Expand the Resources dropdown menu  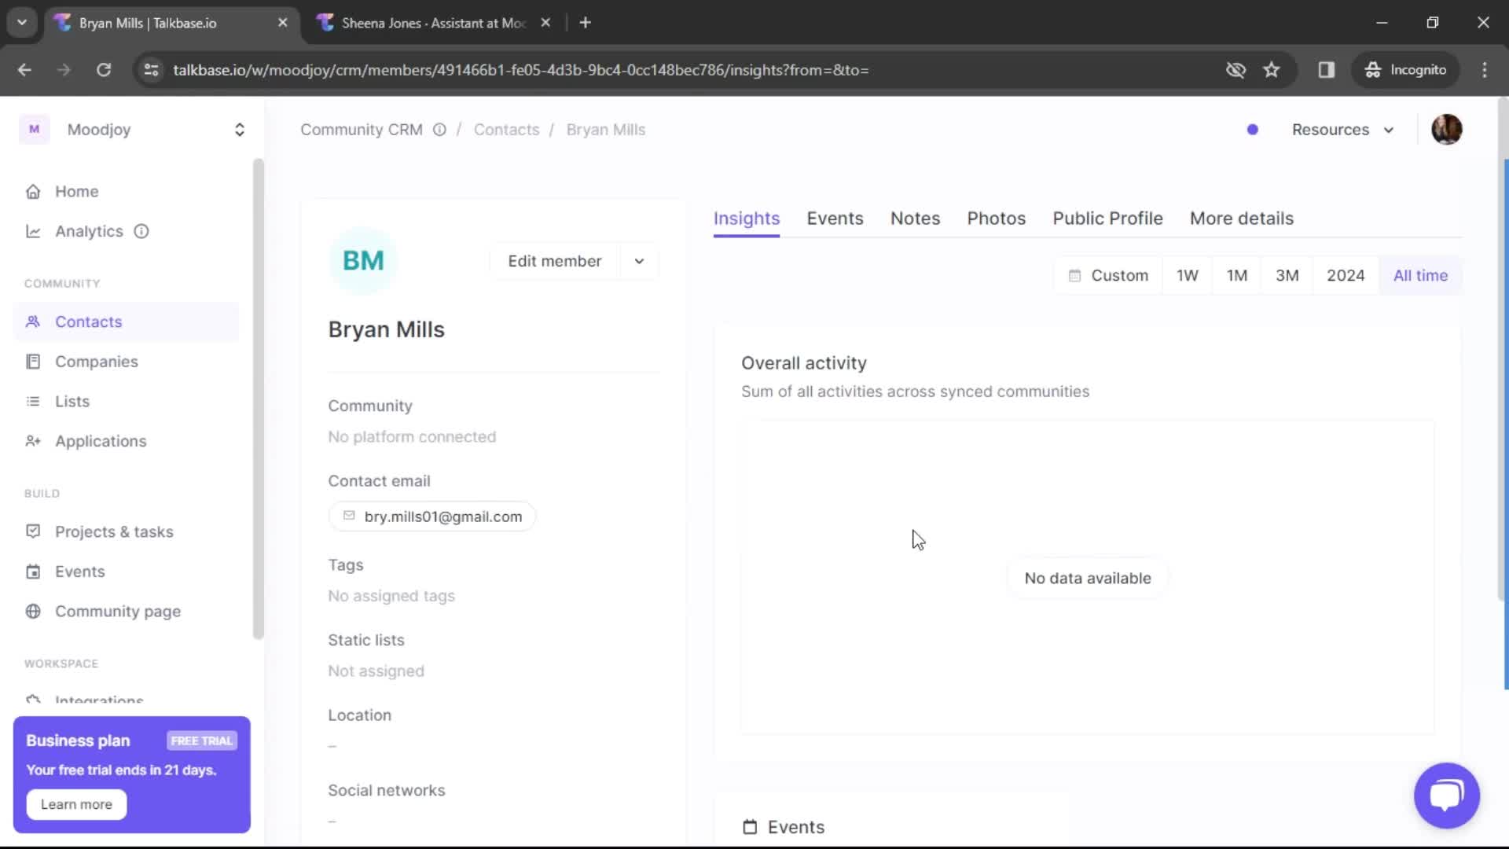(x=1341, y=129)
